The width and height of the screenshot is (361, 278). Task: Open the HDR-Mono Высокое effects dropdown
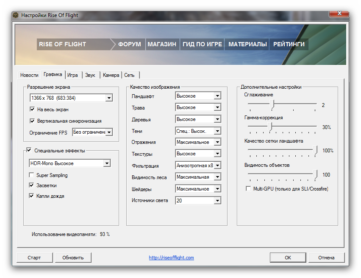pyautogui.click(x=70, y=163)
